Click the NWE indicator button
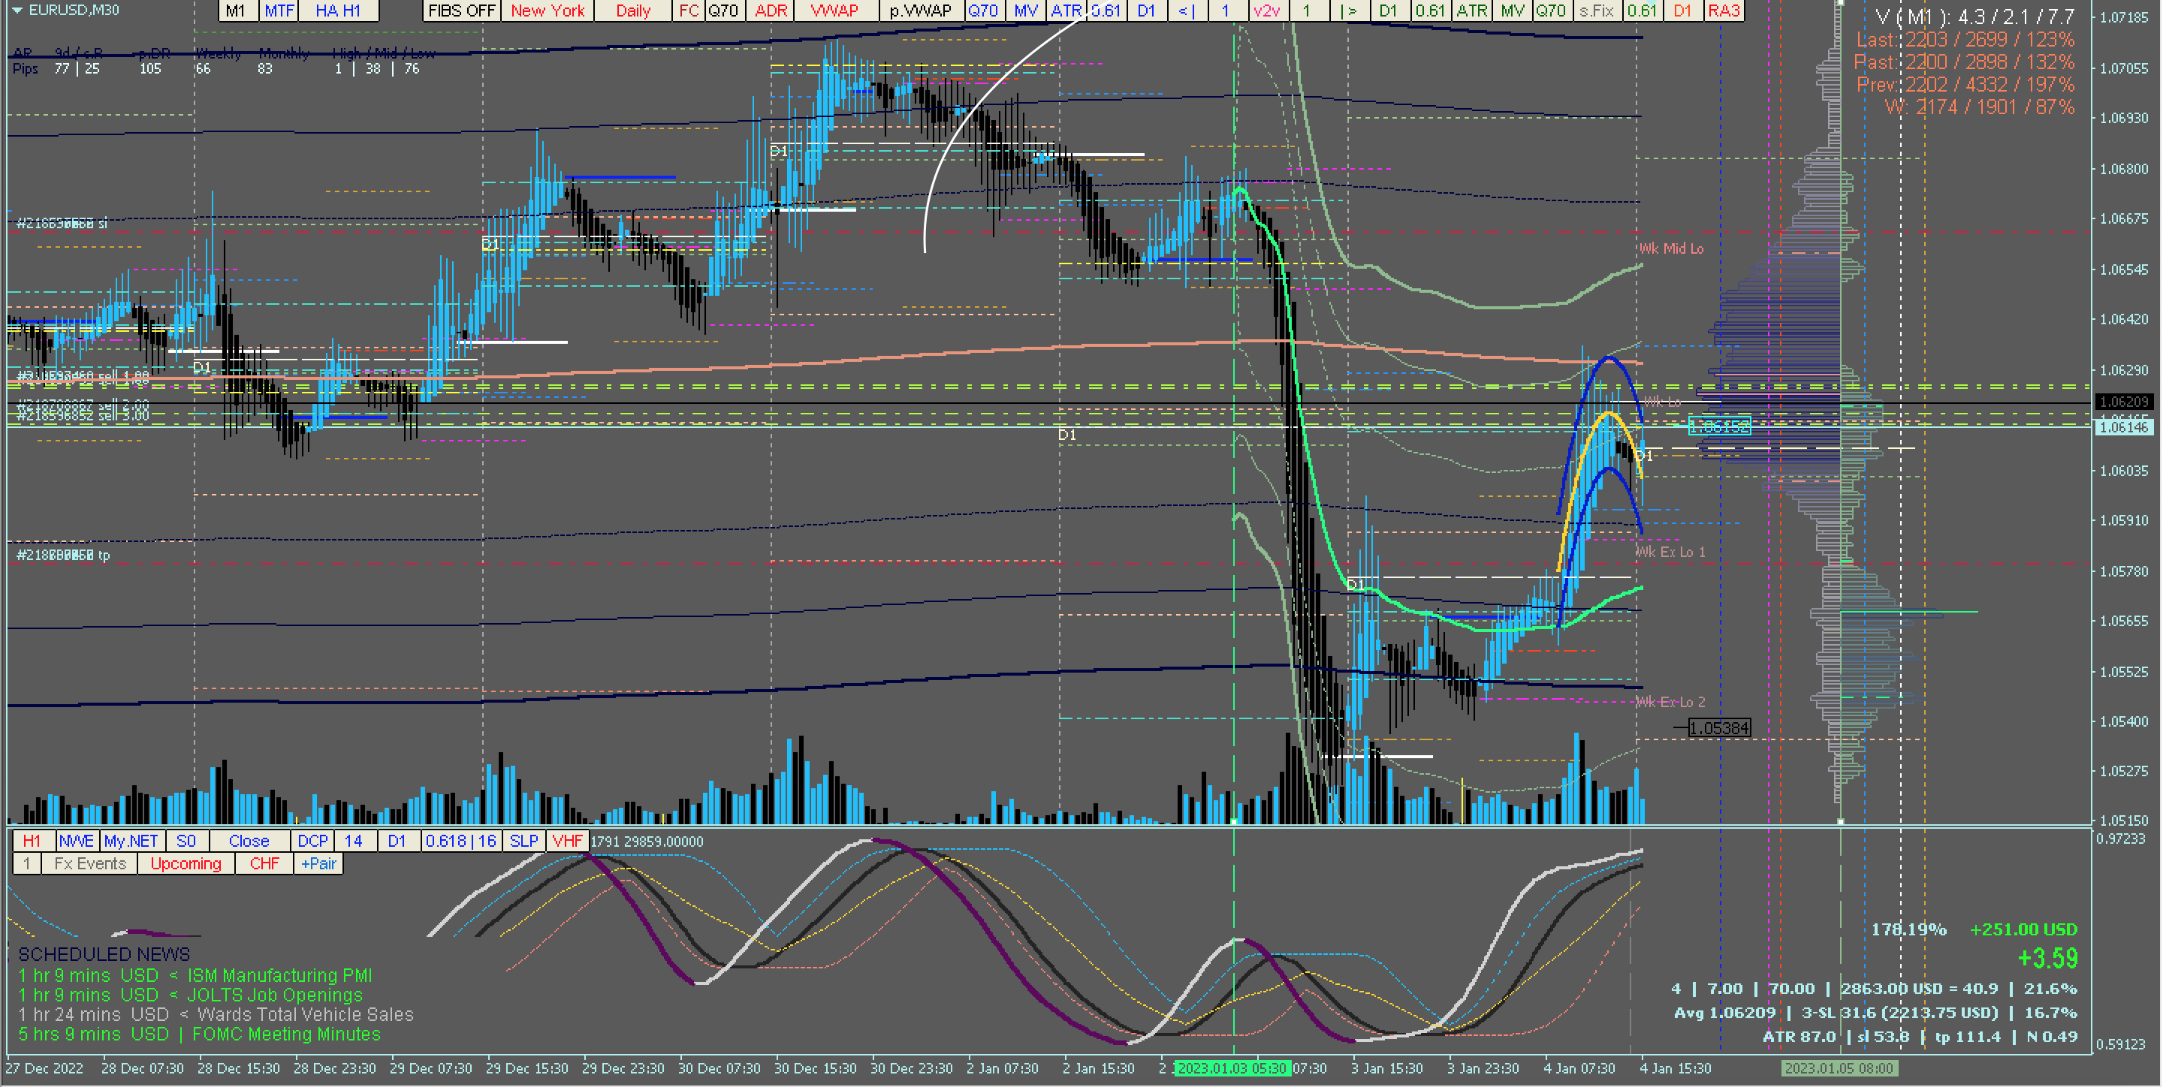 click(77, 841)
